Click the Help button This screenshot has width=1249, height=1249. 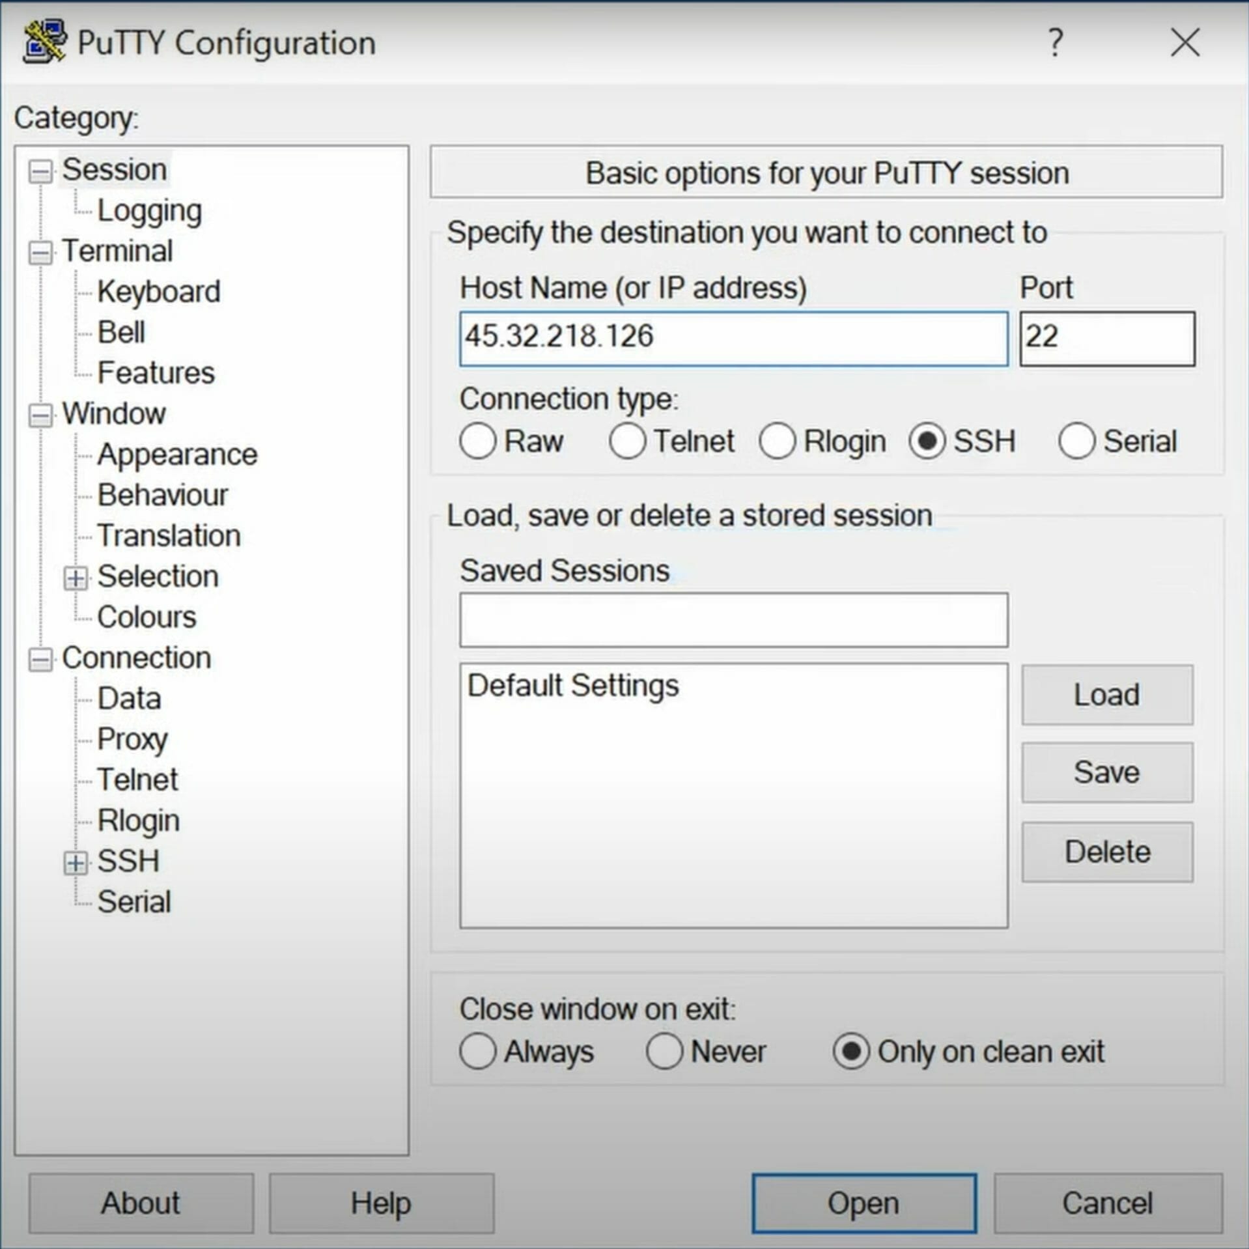pos(381,1203)
